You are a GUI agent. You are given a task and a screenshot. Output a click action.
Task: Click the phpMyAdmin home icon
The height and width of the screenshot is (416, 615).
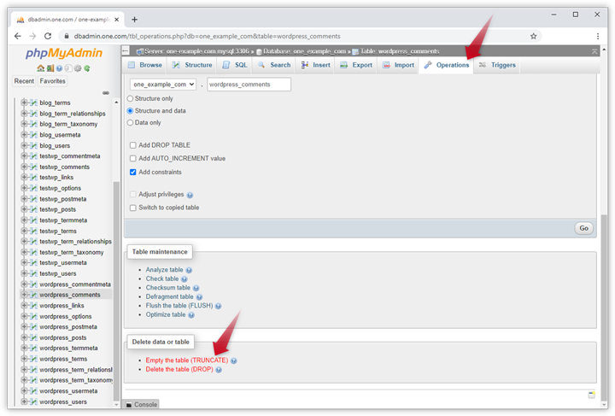pos(40,68)
